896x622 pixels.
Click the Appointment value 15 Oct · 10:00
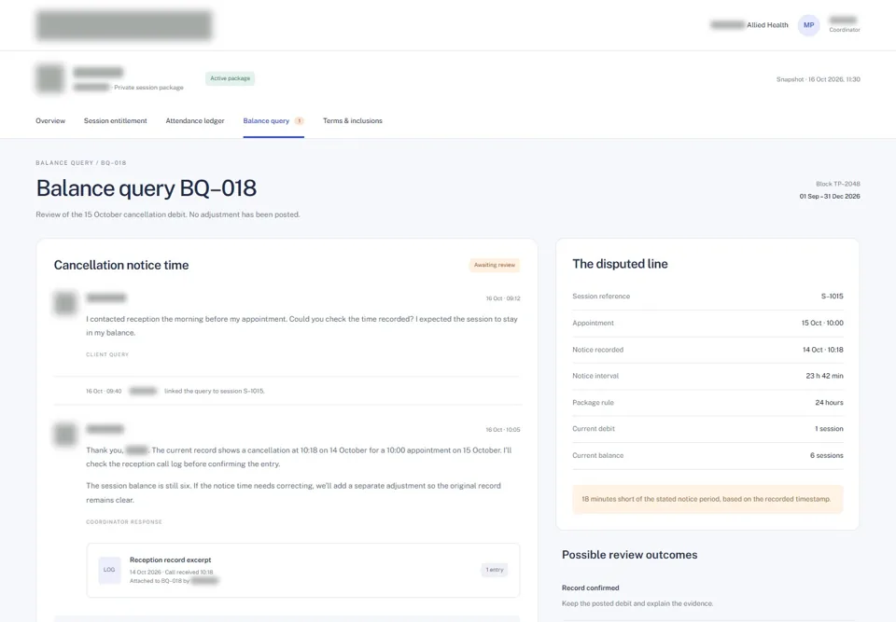(822, 323)
